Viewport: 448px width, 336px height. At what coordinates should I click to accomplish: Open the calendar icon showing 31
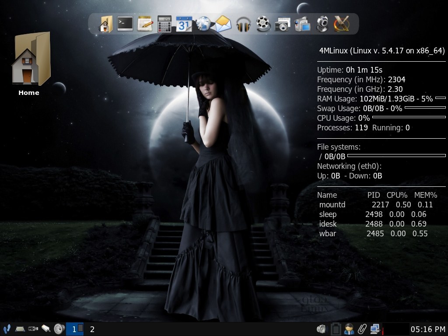pos(184,24)
